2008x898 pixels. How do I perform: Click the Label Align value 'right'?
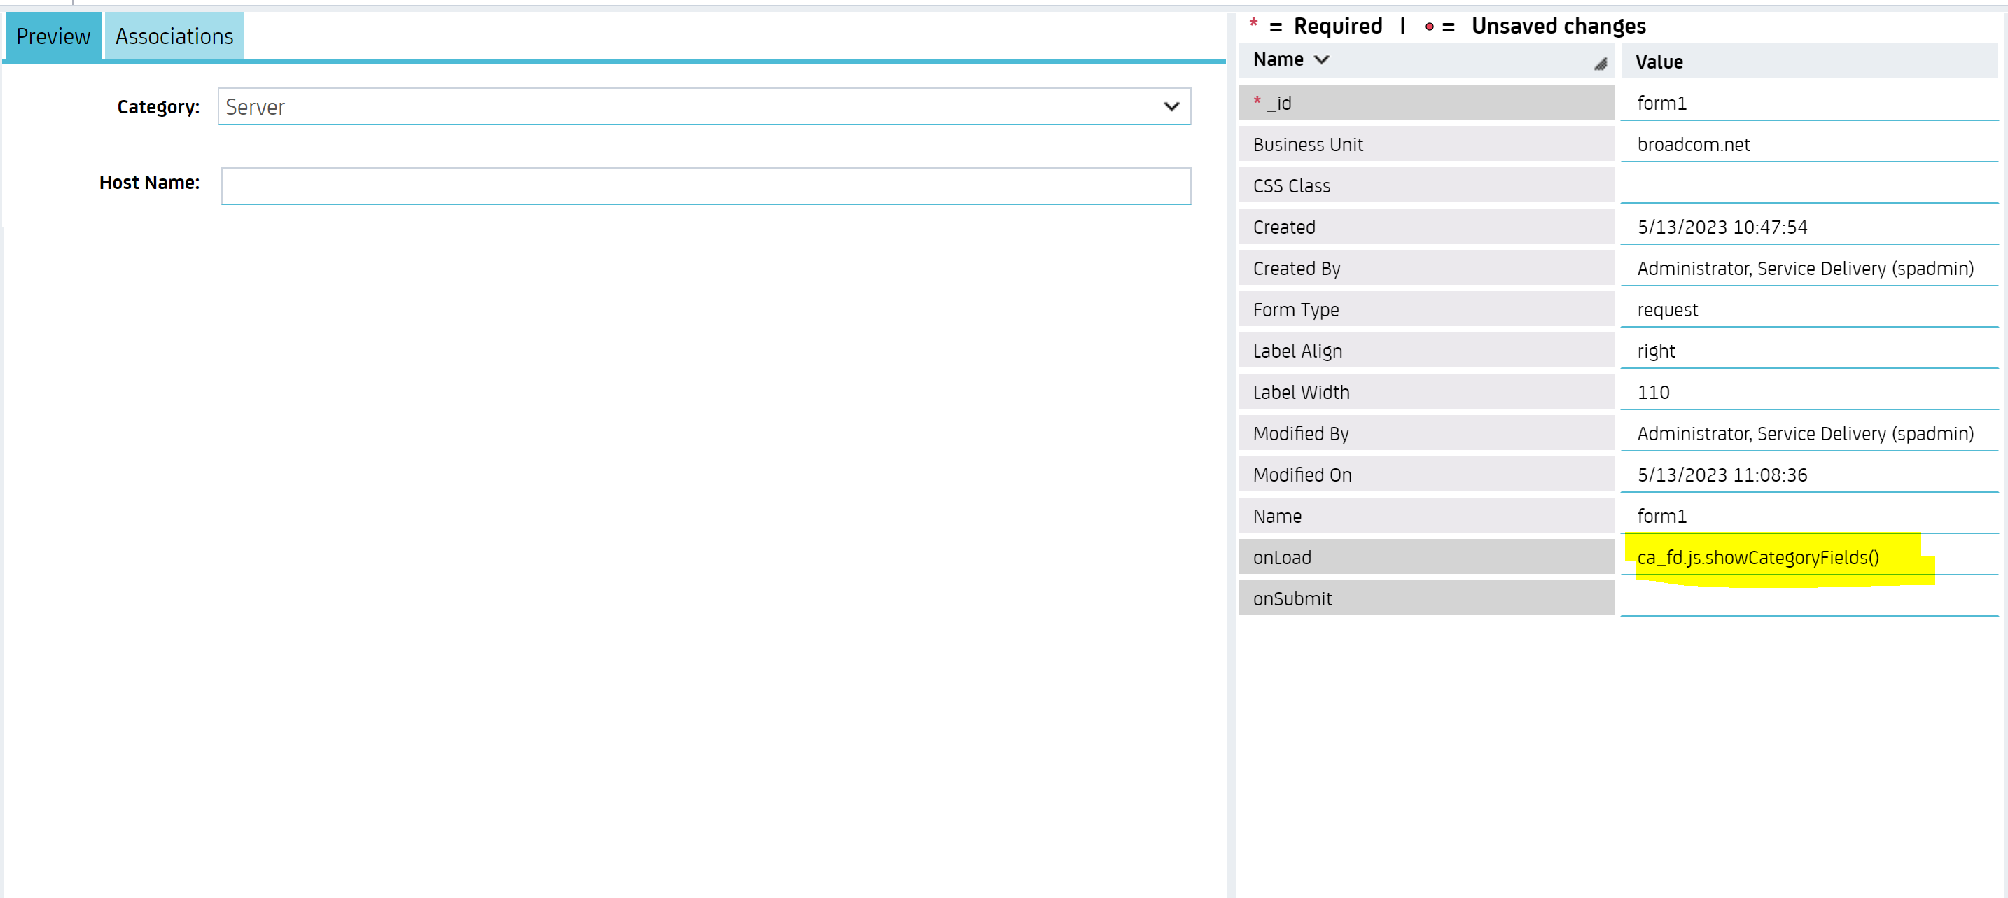pos(1654,351)
